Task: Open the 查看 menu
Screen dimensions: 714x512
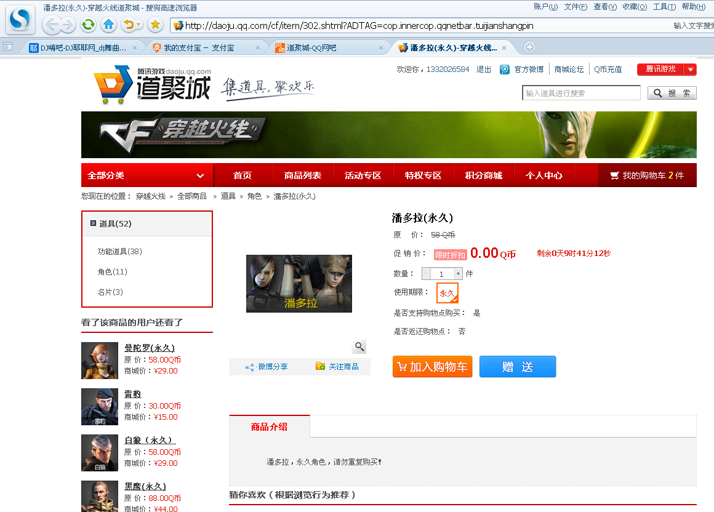Action: pyautogui.click(x=605, y=7)
